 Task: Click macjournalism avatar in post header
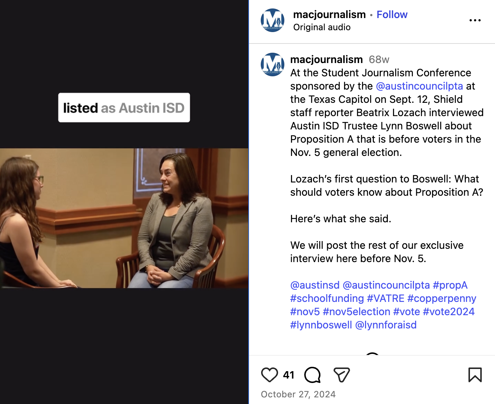click(x=273, y=20)
